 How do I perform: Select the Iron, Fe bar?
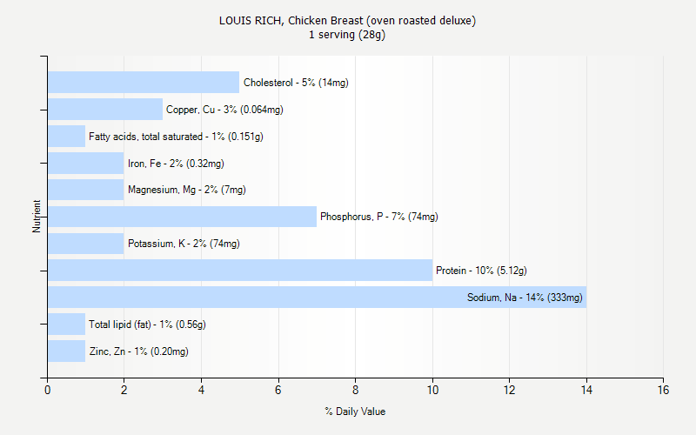(x=85, y=164)
